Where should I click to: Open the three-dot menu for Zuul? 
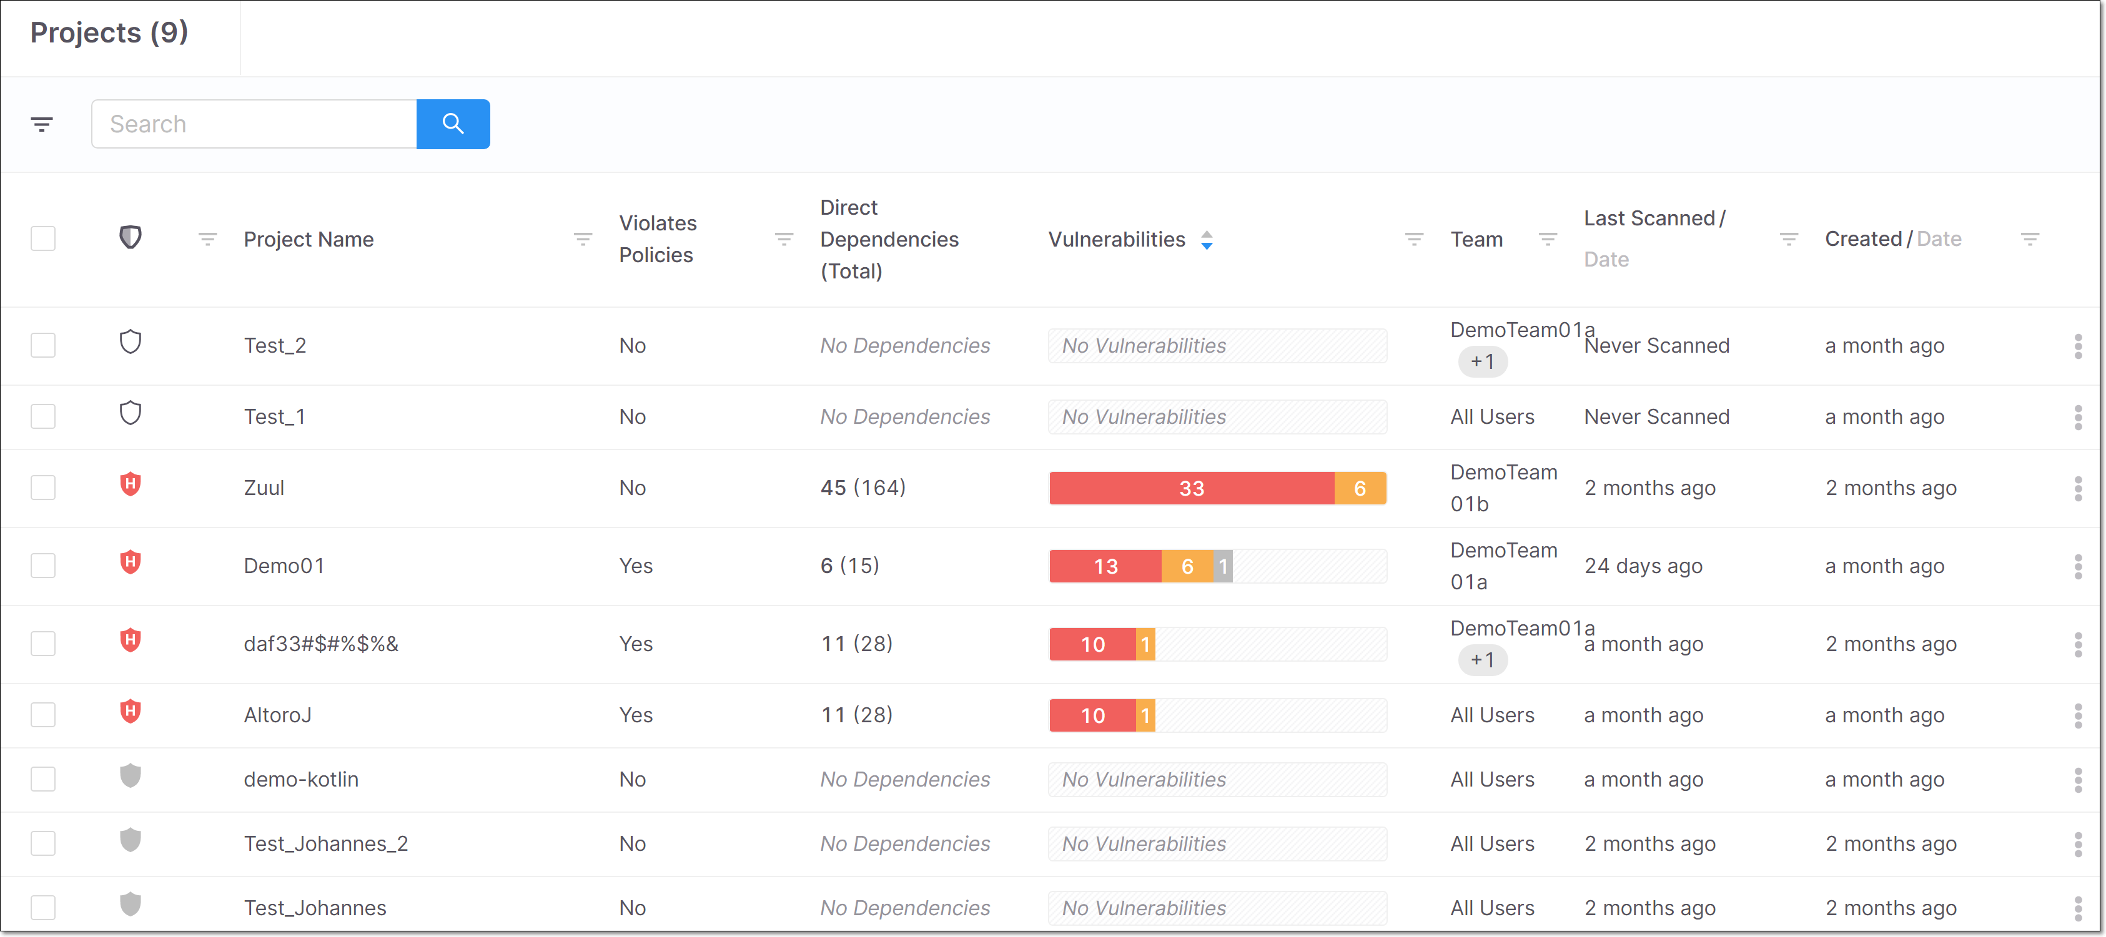click(x=2077, y=489)
